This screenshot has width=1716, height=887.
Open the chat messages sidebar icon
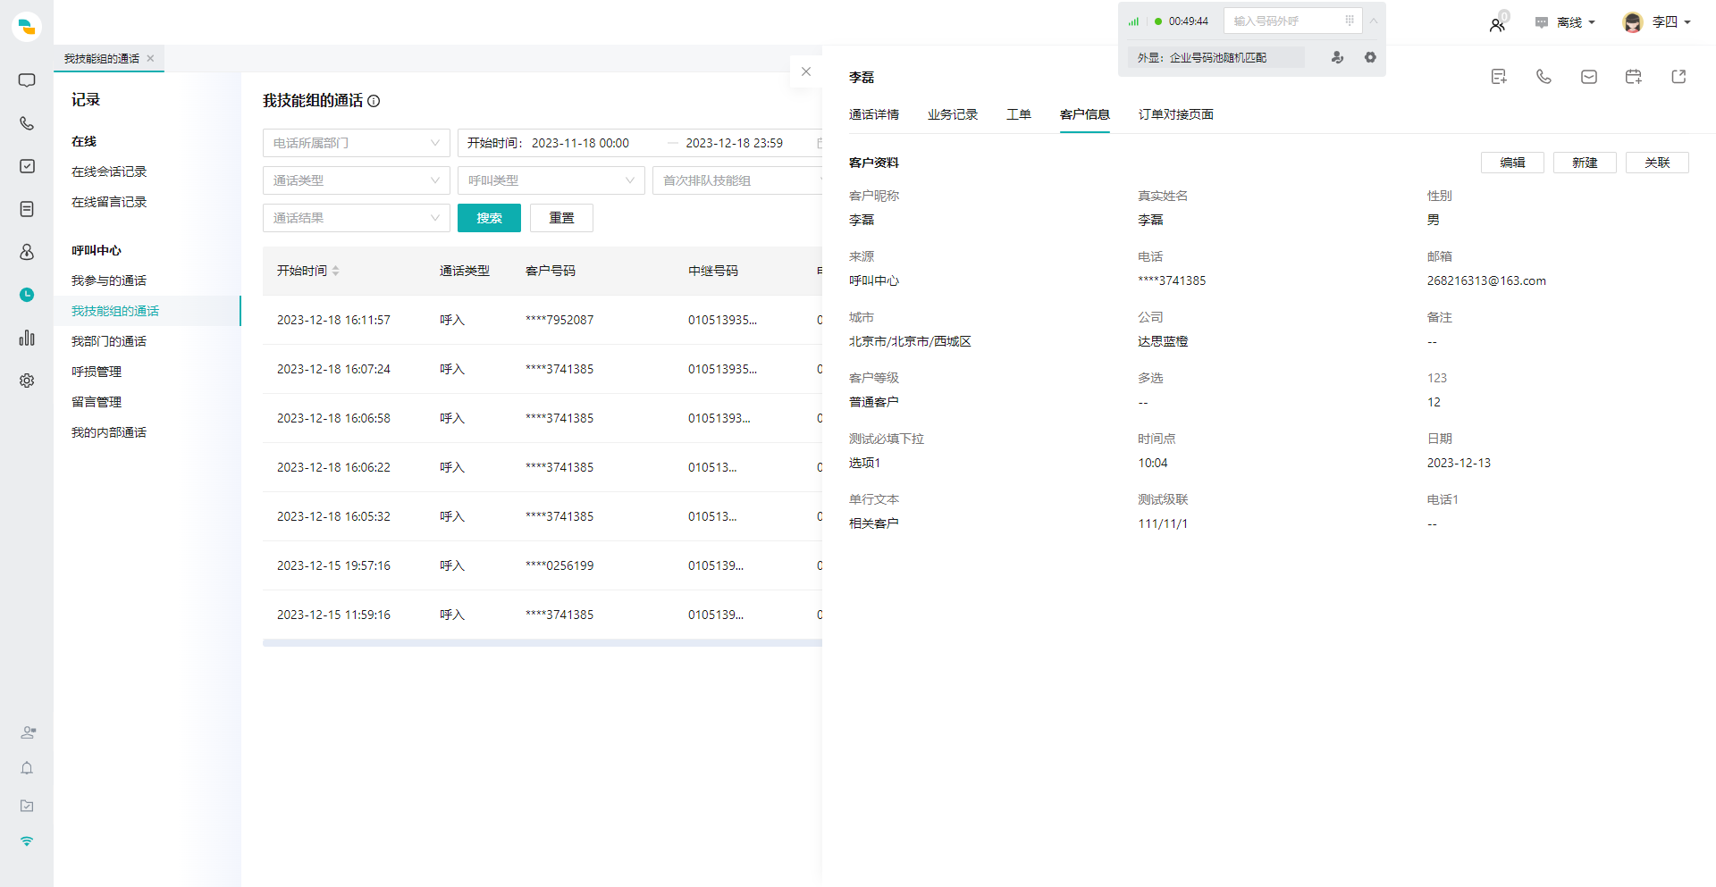pyautogui.click(x=27, y=80)
